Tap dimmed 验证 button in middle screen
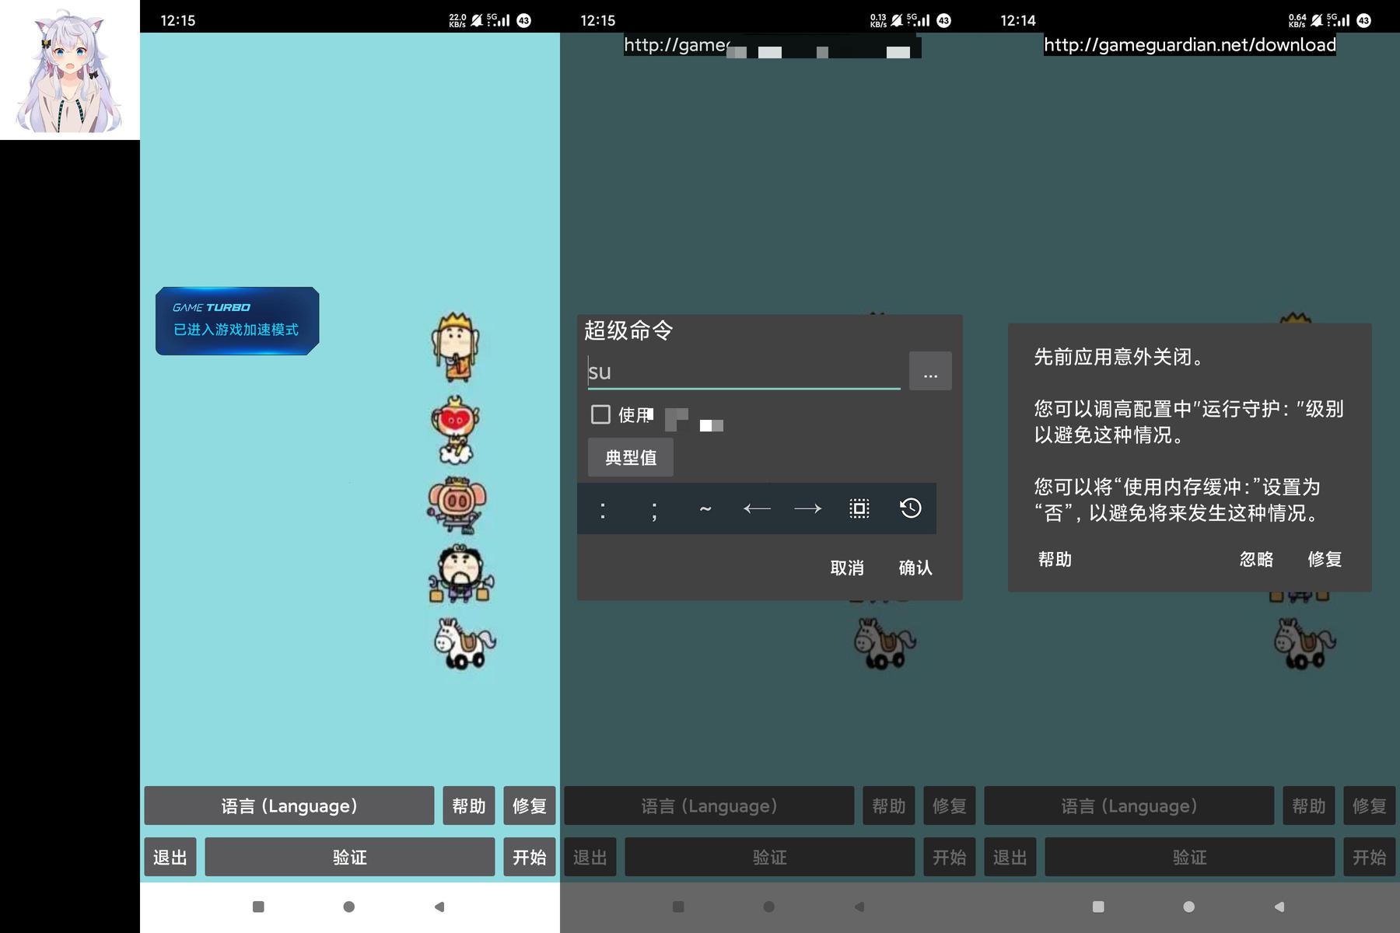This screenshot has width=1400, height=933. [x=770, y=858]
